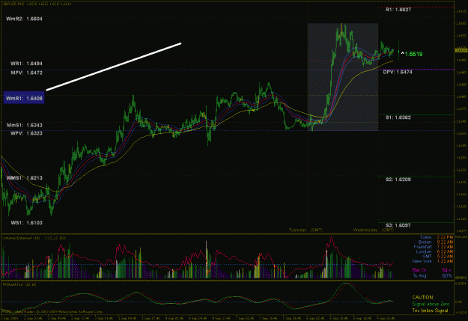Select the highlighted WmR1: 1.6408 label
This screenshot has width=468, height=321.
click(x=24, y=98)
